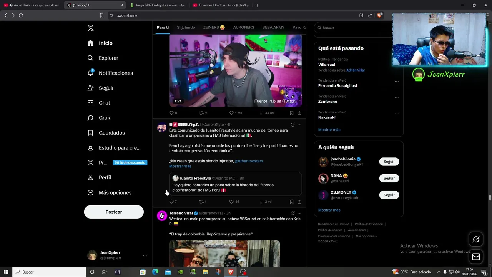Open Premium 50% de descuento item
The width and height of the screenshot is (492, 277).
point(117,163)
